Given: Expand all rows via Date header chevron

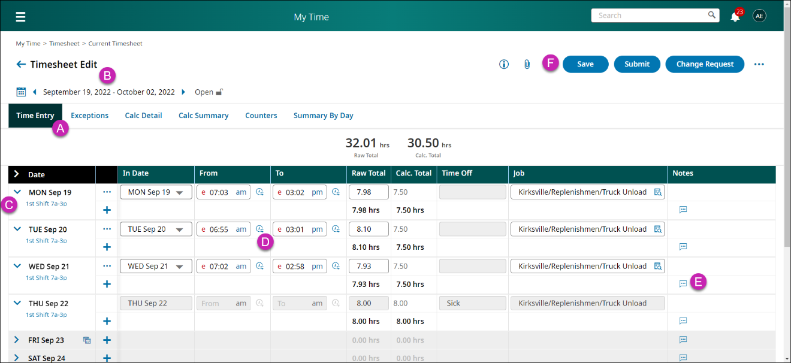Looking at the screenshot, I should 17,174.
